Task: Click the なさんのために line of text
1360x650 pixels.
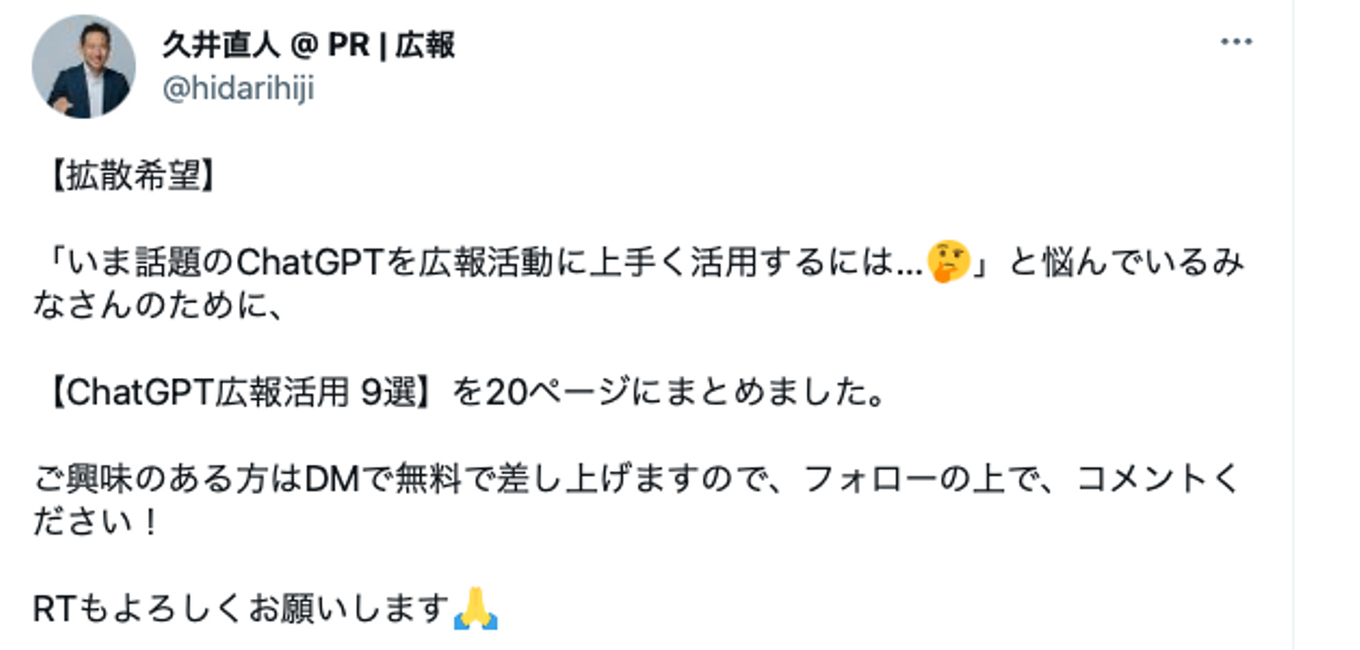Action: pos(157,305)
